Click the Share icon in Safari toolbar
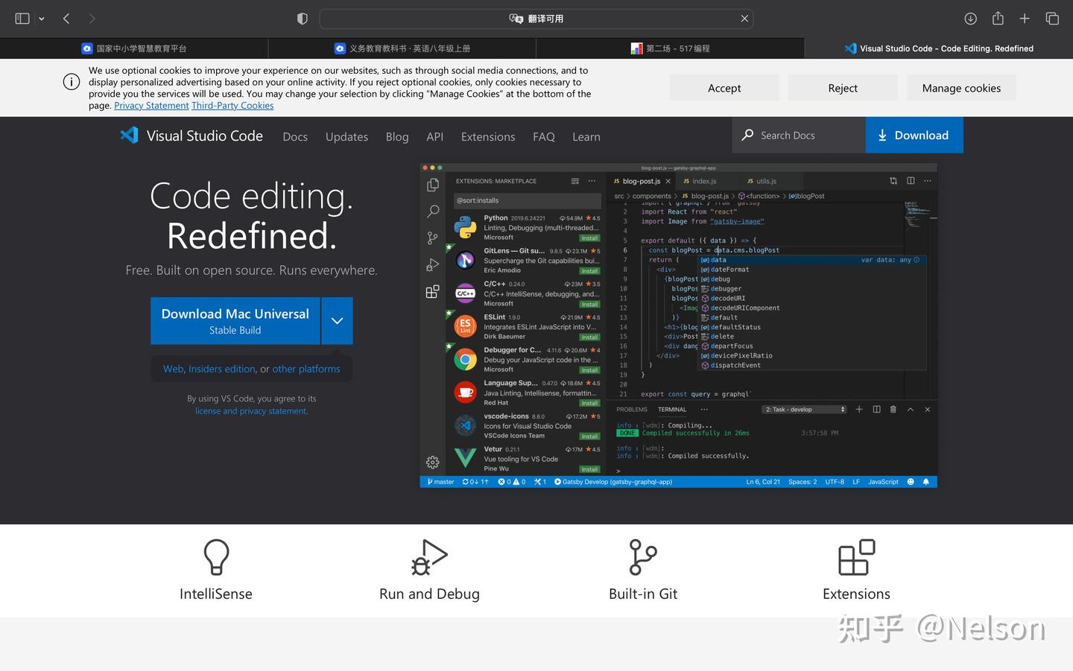 pos(998,18)
